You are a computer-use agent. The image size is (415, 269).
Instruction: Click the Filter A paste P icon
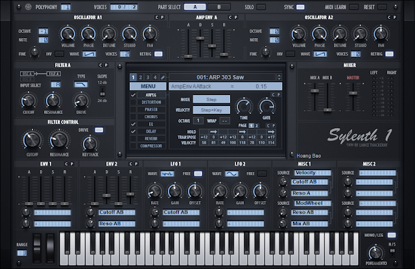pos(106,65)
